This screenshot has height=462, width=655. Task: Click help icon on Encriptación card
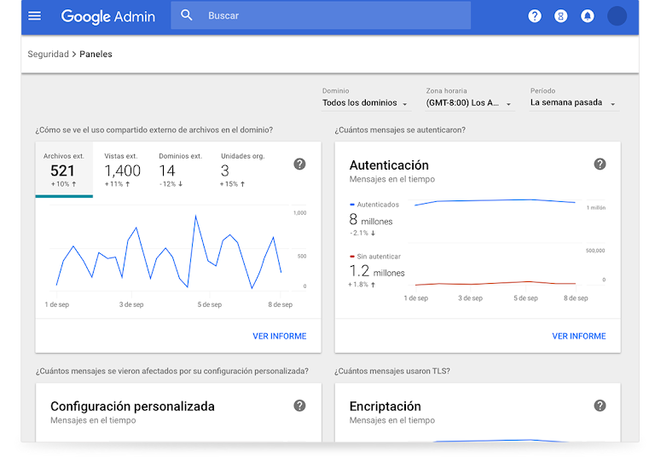click(x=600, y=406)
